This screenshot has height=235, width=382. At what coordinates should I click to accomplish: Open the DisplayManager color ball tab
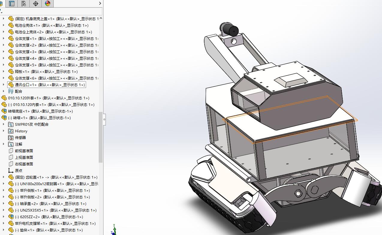pos(48,4)
